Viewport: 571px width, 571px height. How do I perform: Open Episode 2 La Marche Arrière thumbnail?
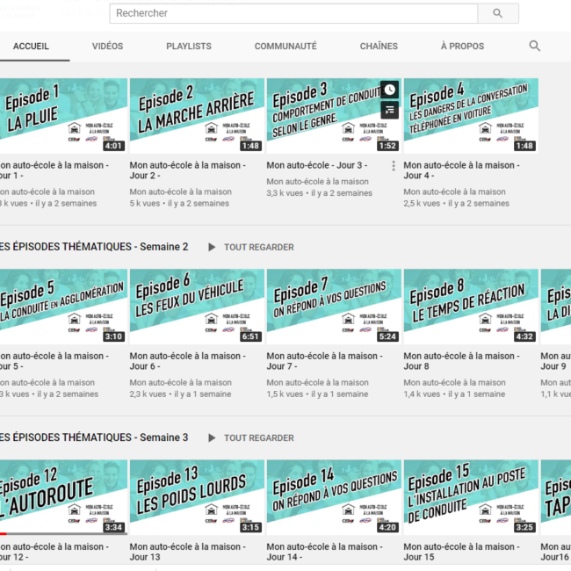point(197,116)
